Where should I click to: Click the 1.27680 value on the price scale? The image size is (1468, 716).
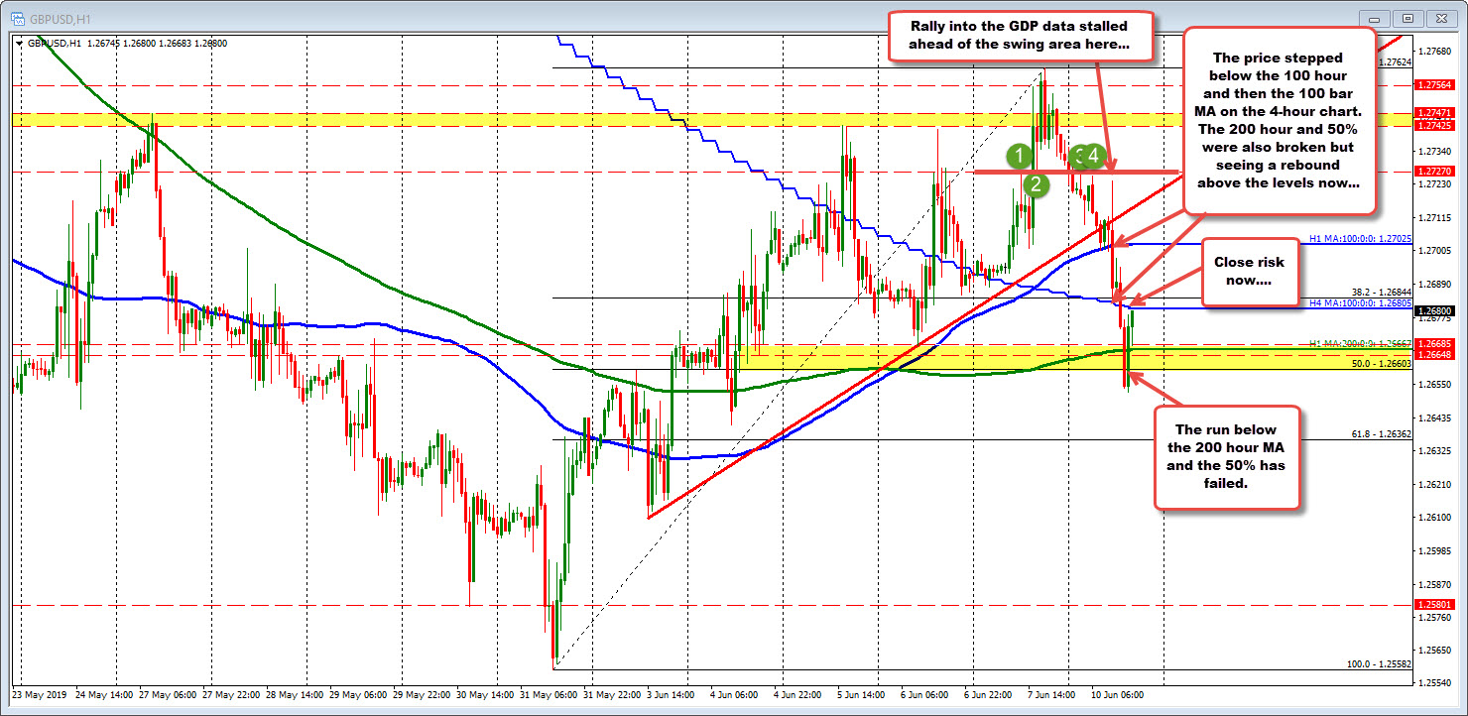(x=1435, y=51)
